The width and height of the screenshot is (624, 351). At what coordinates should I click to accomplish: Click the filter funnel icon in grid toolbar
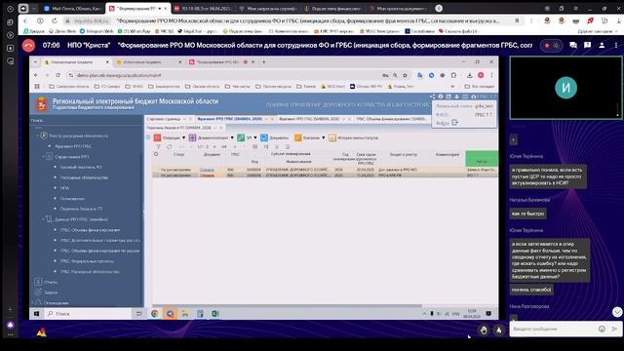[158, 147]
